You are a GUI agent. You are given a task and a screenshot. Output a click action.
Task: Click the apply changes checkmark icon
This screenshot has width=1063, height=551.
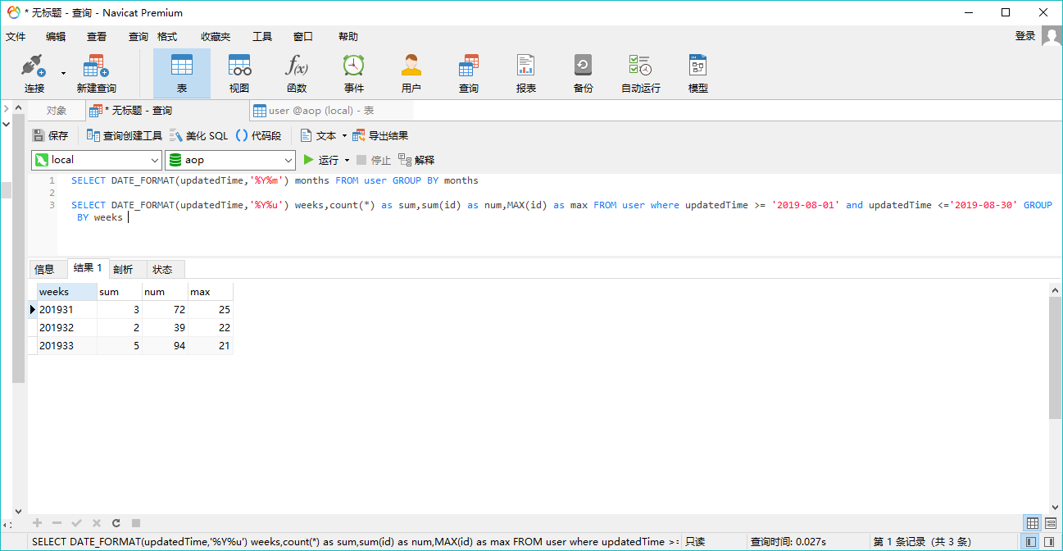pyautogui.click(x=76, y=522)
